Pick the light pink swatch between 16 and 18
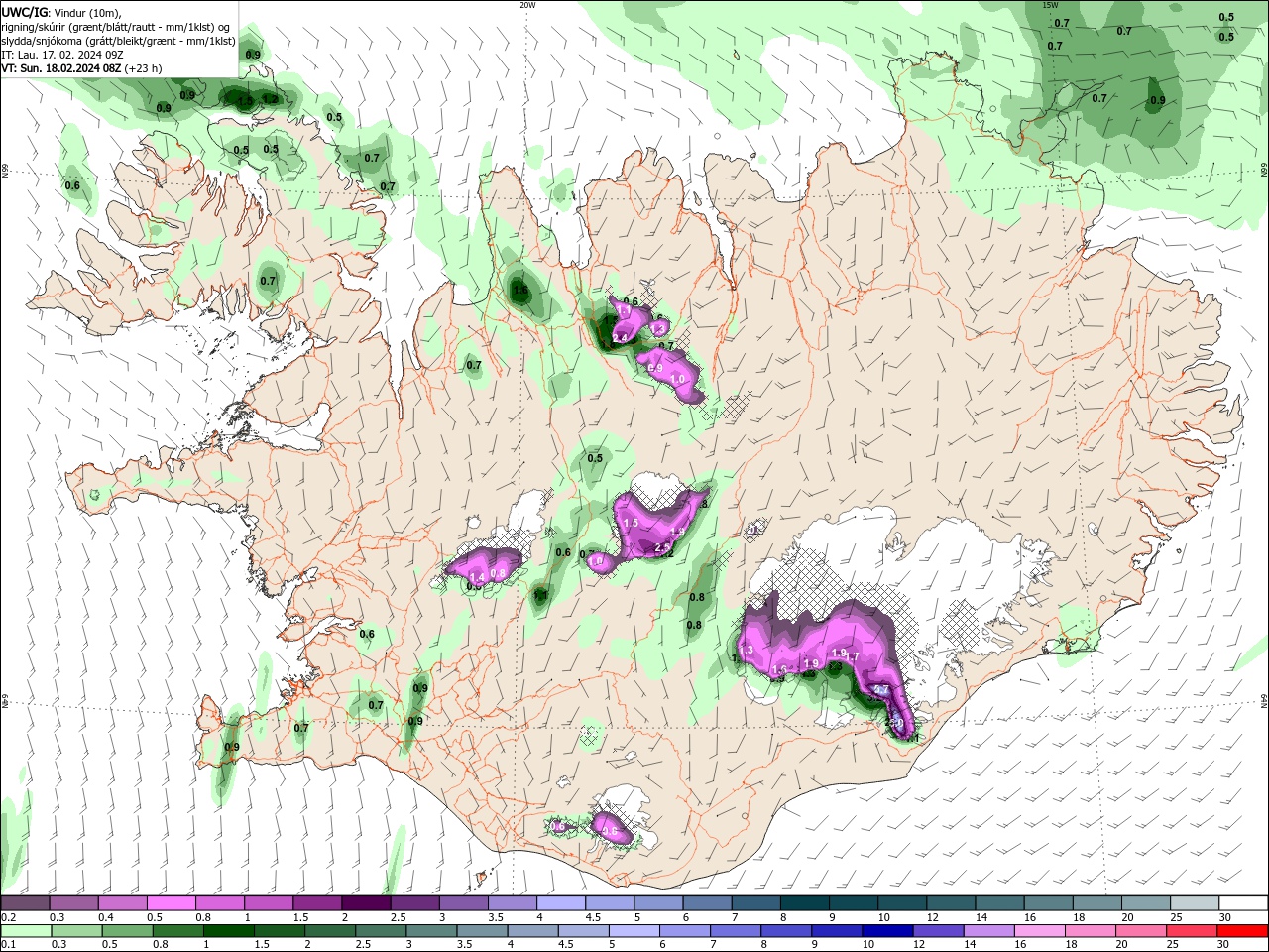 1041,931
